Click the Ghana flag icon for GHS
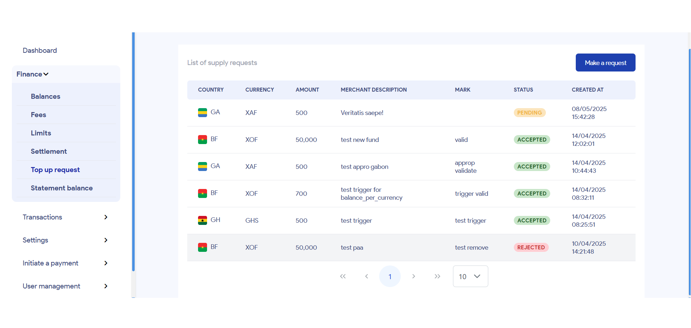The width and height of the screenshot is (691, 328). [202, 221]
